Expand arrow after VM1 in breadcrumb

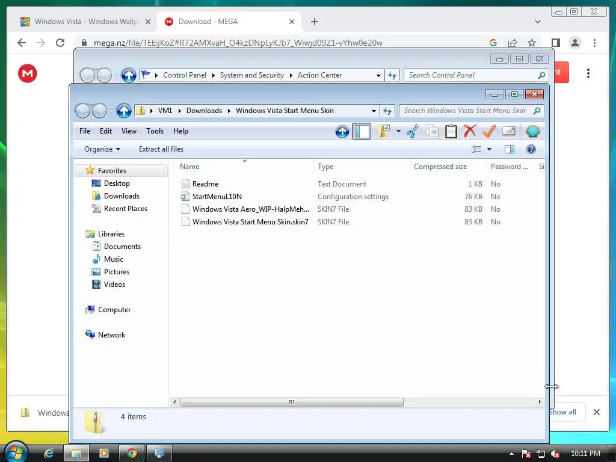179,111
